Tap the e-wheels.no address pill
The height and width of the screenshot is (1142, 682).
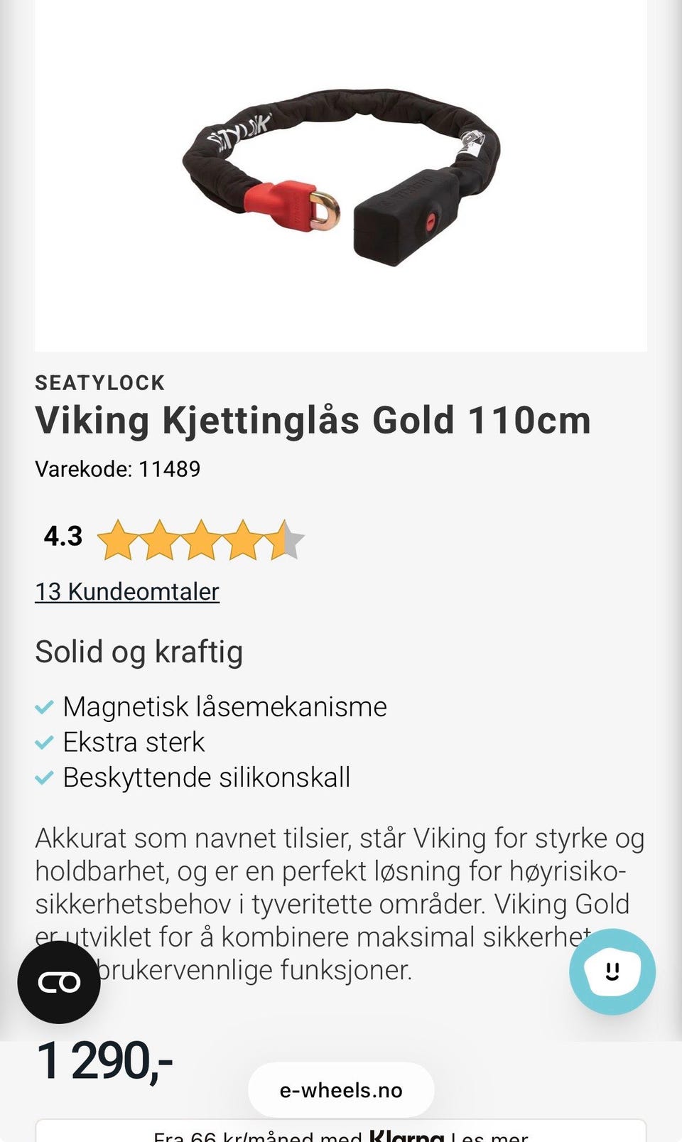pos(341,1090)
